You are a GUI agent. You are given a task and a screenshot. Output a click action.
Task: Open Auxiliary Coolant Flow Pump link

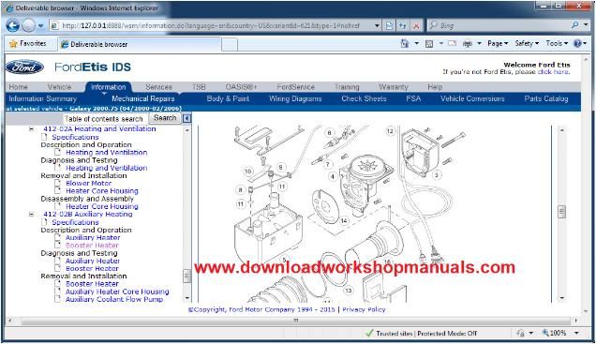tap(114, 299)
